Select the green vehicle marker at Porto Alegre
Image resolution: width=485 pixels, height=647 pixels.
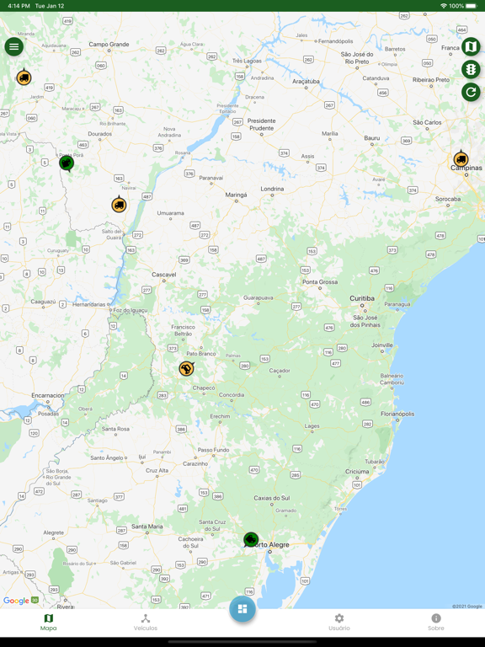coord(250,539)
